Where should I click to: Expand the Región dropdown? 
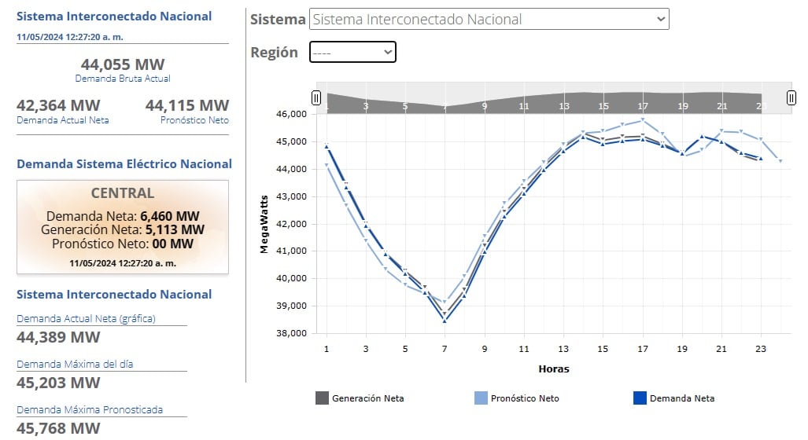pos(352,52)
